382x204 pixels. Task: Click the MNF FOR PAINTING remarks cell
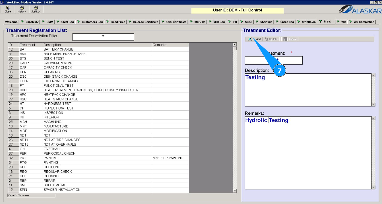click(171, 158)
